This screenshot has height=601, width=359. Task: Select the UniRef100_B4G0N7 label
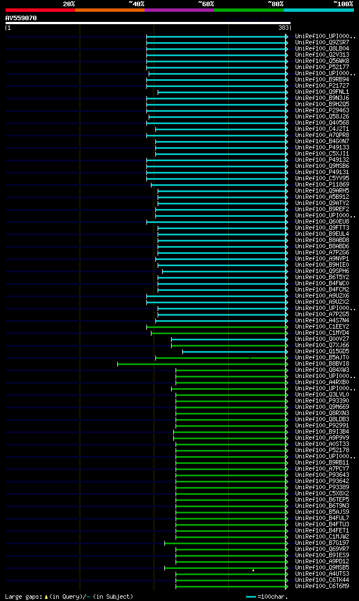(322, 142)
